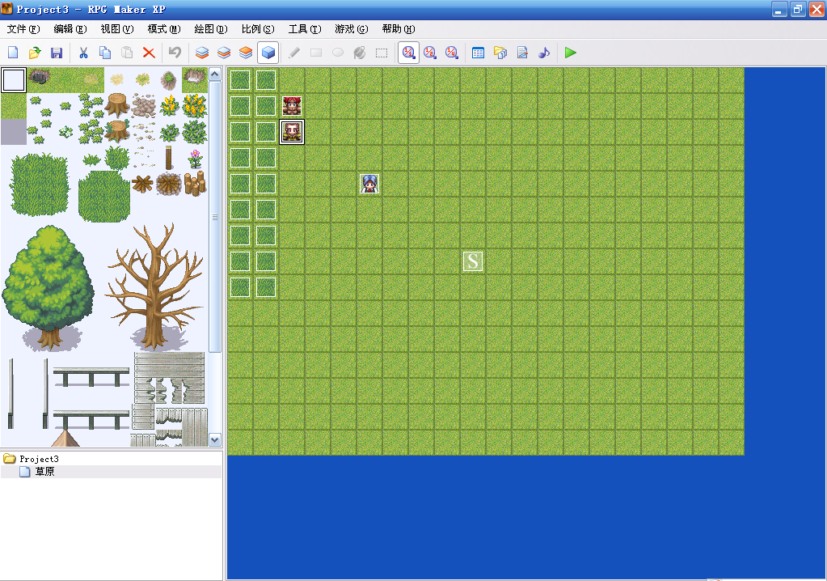Cut selection using the scissors icon

pos(83,53)
